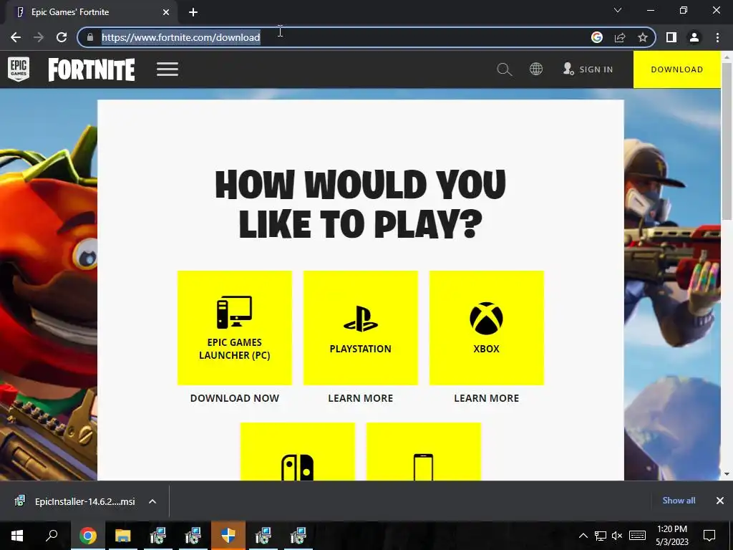Select the mobile phone tile
Image resolution: width=733 pixels, height=550 pixels.
click(424, 451)
